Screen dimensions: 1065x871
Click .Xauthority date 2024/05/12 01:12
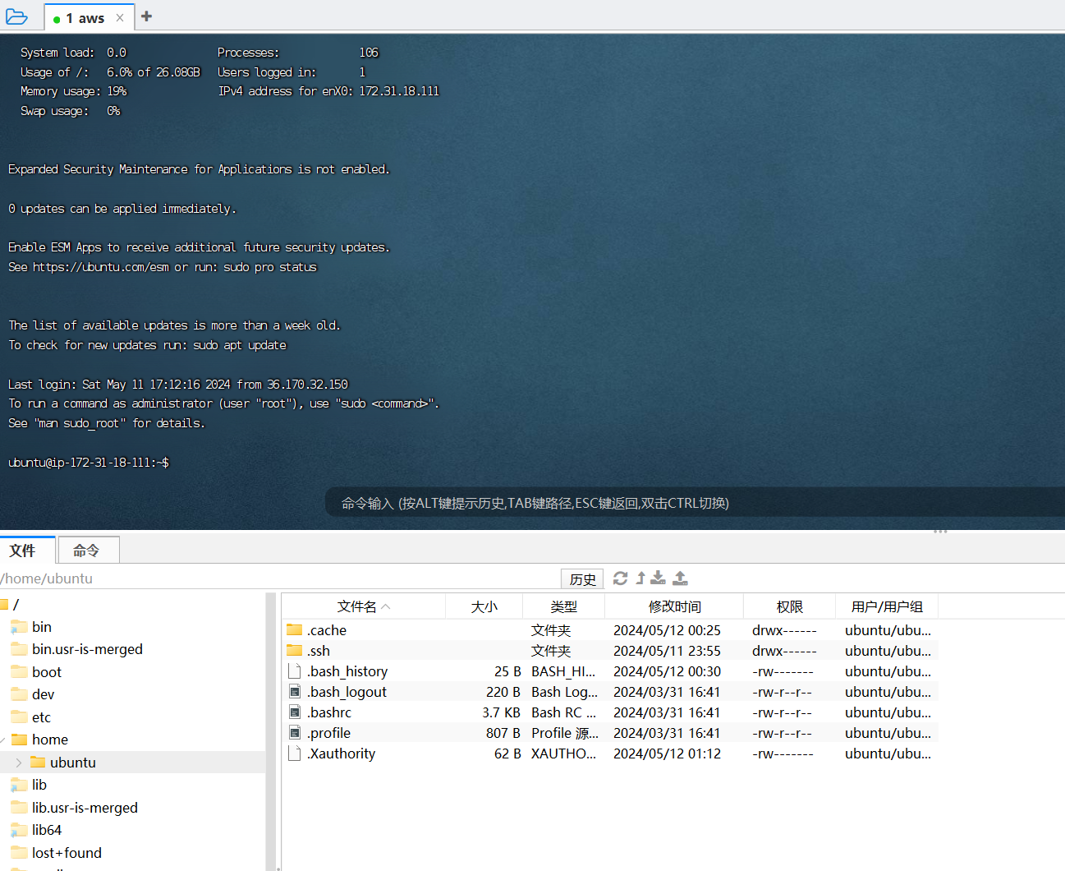(x=667, y=753)
